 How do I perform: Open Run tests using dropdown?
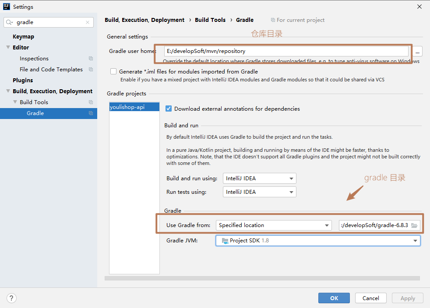(x=259, y=192)
